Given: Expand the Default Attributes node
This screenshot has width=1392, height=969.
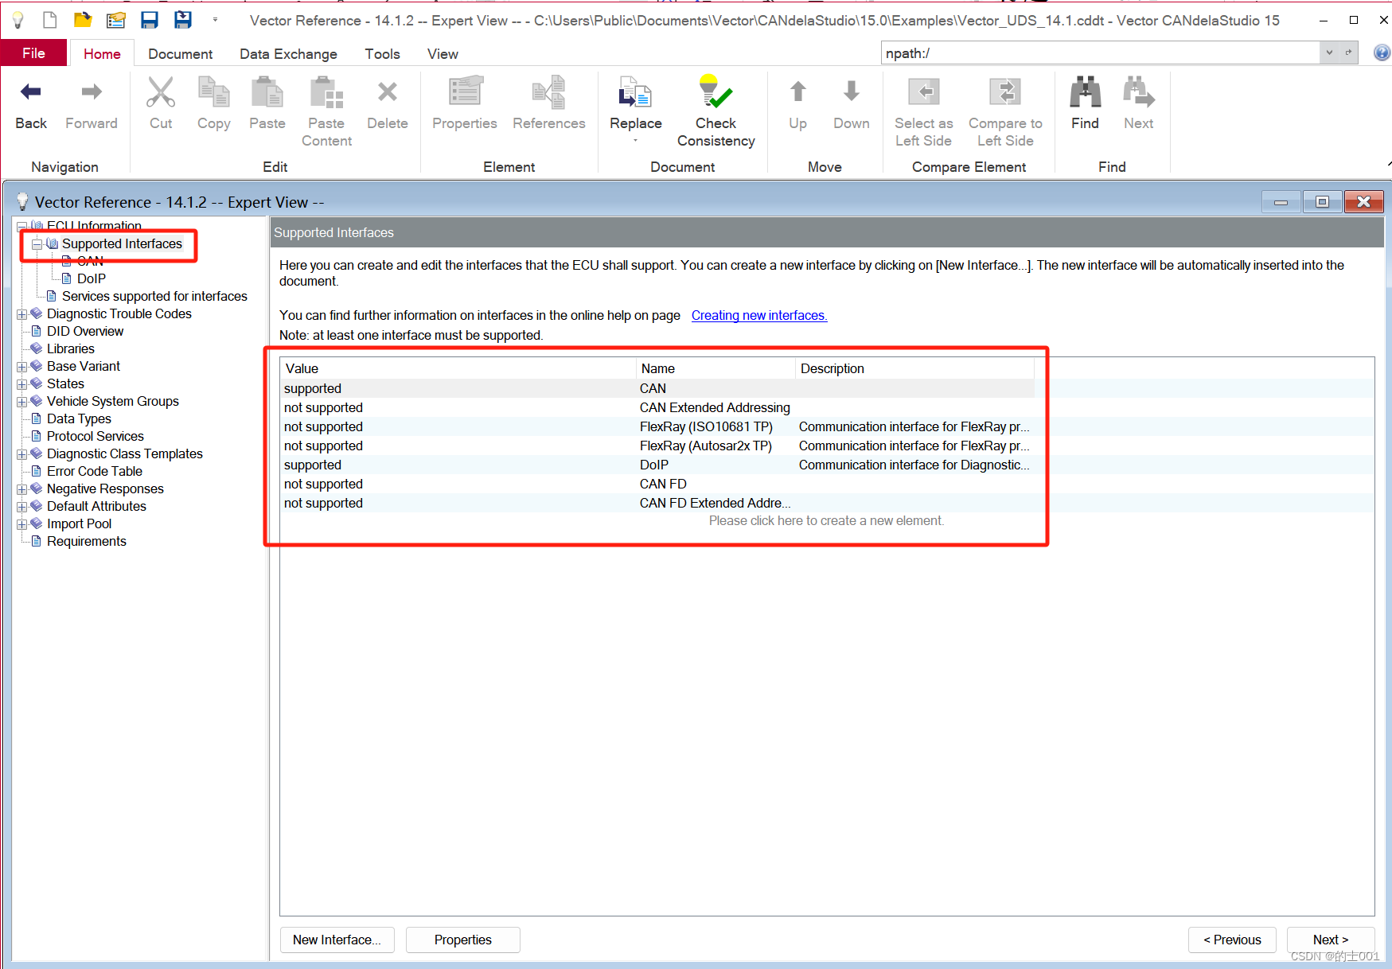Looking at the screenshot, I should (x=22, y=507).
